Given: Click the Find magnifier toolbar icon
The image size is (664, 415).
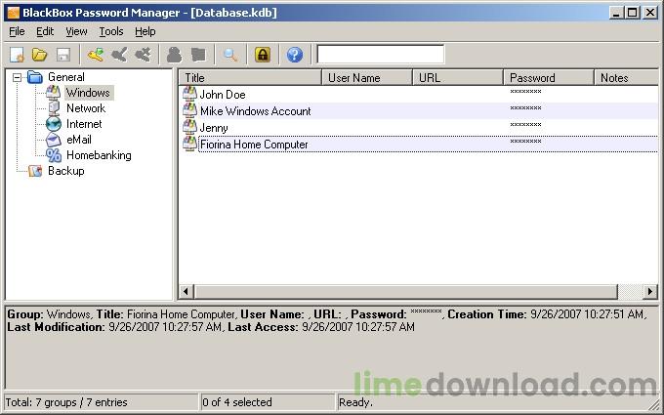Looking at the screenshot, I should (x=230, y=55).
